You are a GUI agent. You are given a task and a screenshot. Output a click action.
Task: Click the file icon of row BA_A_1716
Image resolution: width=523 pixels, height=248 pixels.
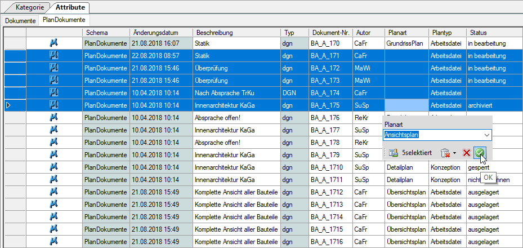point(53,241)
